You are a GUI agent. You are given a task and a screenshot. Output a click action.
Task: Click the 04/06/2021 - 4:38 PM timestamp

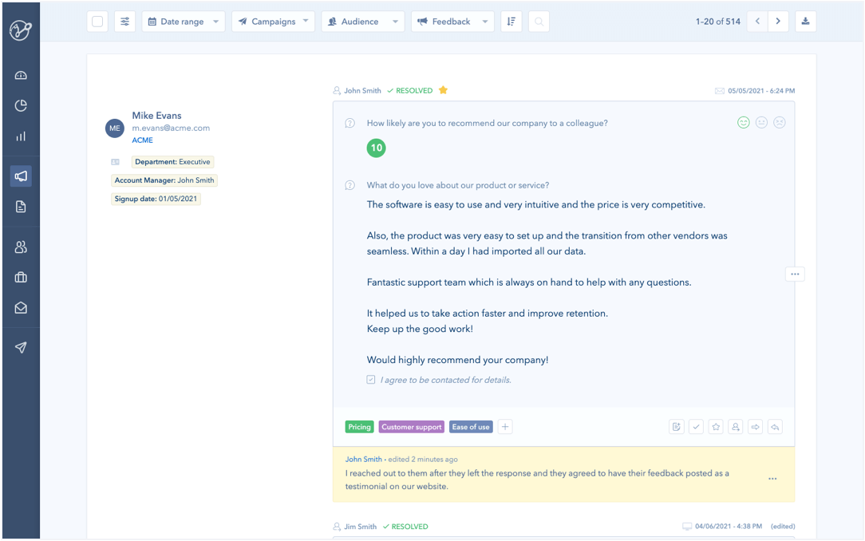pos(729,527)
